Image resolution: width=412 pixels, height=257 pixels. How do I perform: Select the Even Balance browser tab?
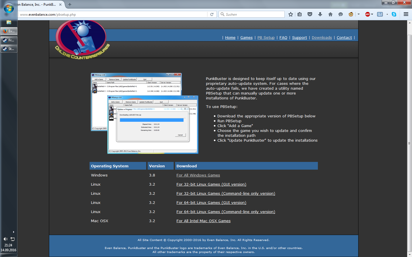[x=37, y=5]
